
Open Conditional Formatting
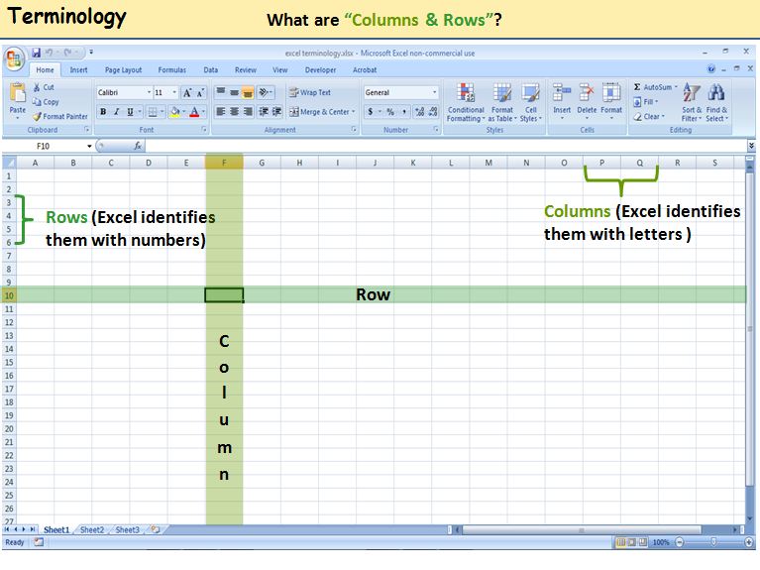pos(465,94)
